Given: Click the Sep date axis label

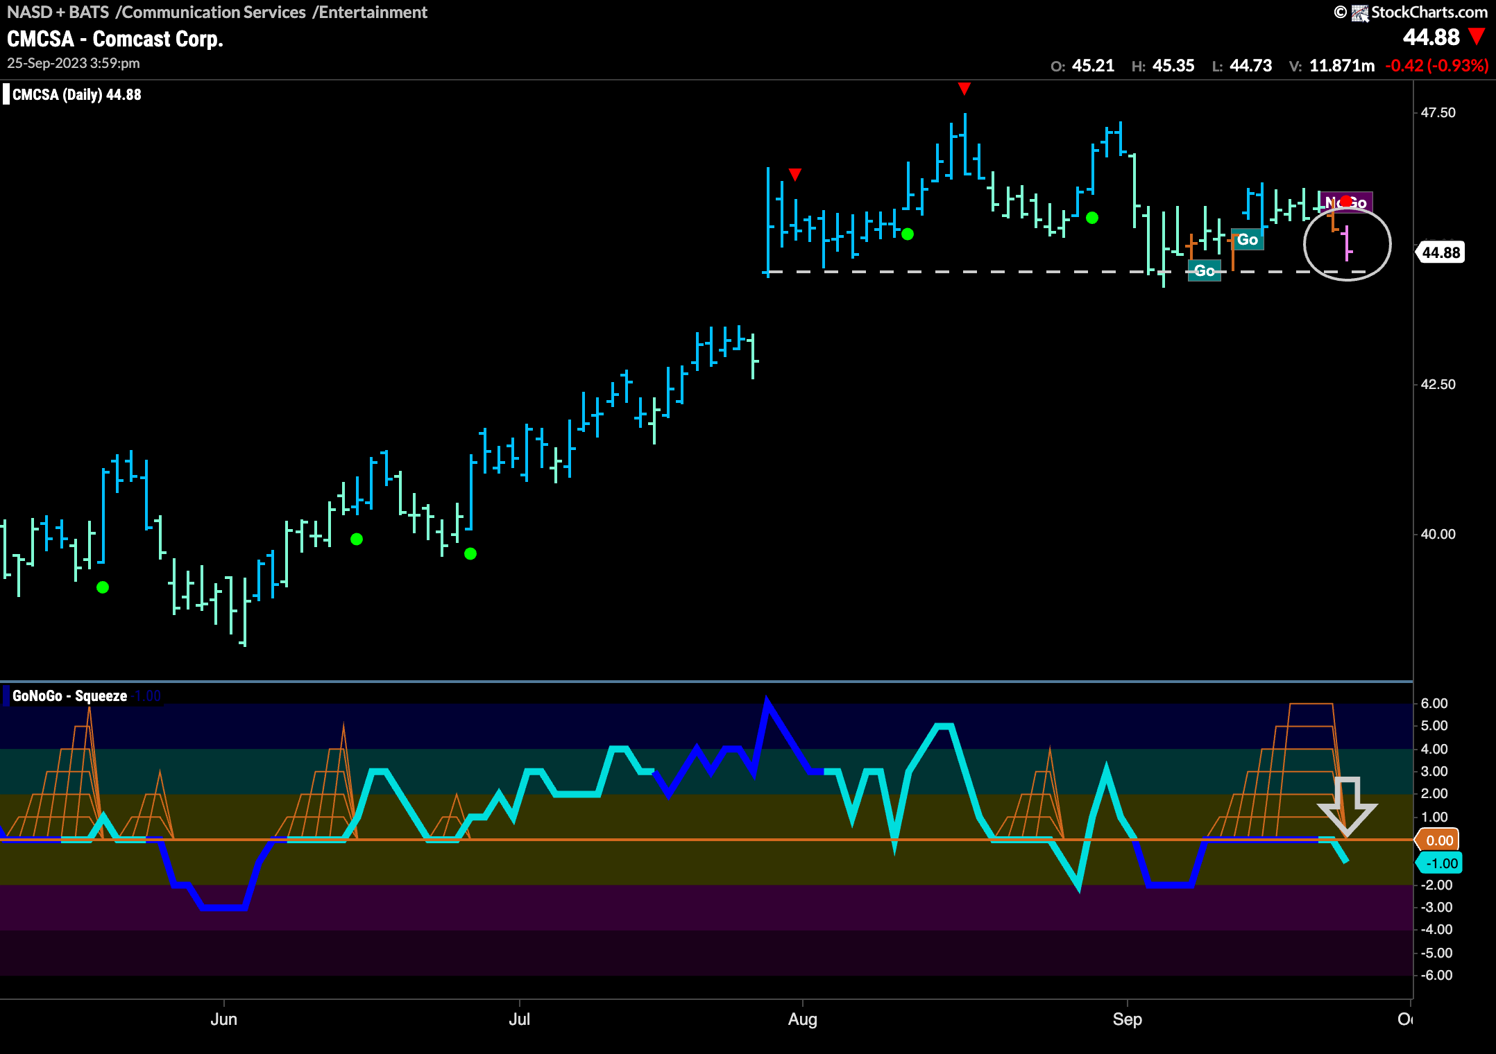Looking at the screenshot, I should [x=1128, y=1019].
